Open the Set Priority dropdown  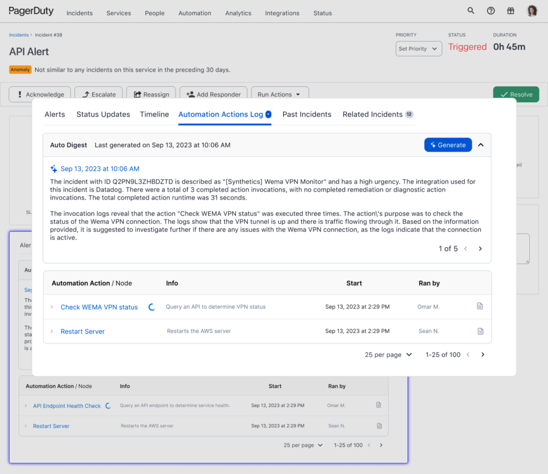(418, 48)
